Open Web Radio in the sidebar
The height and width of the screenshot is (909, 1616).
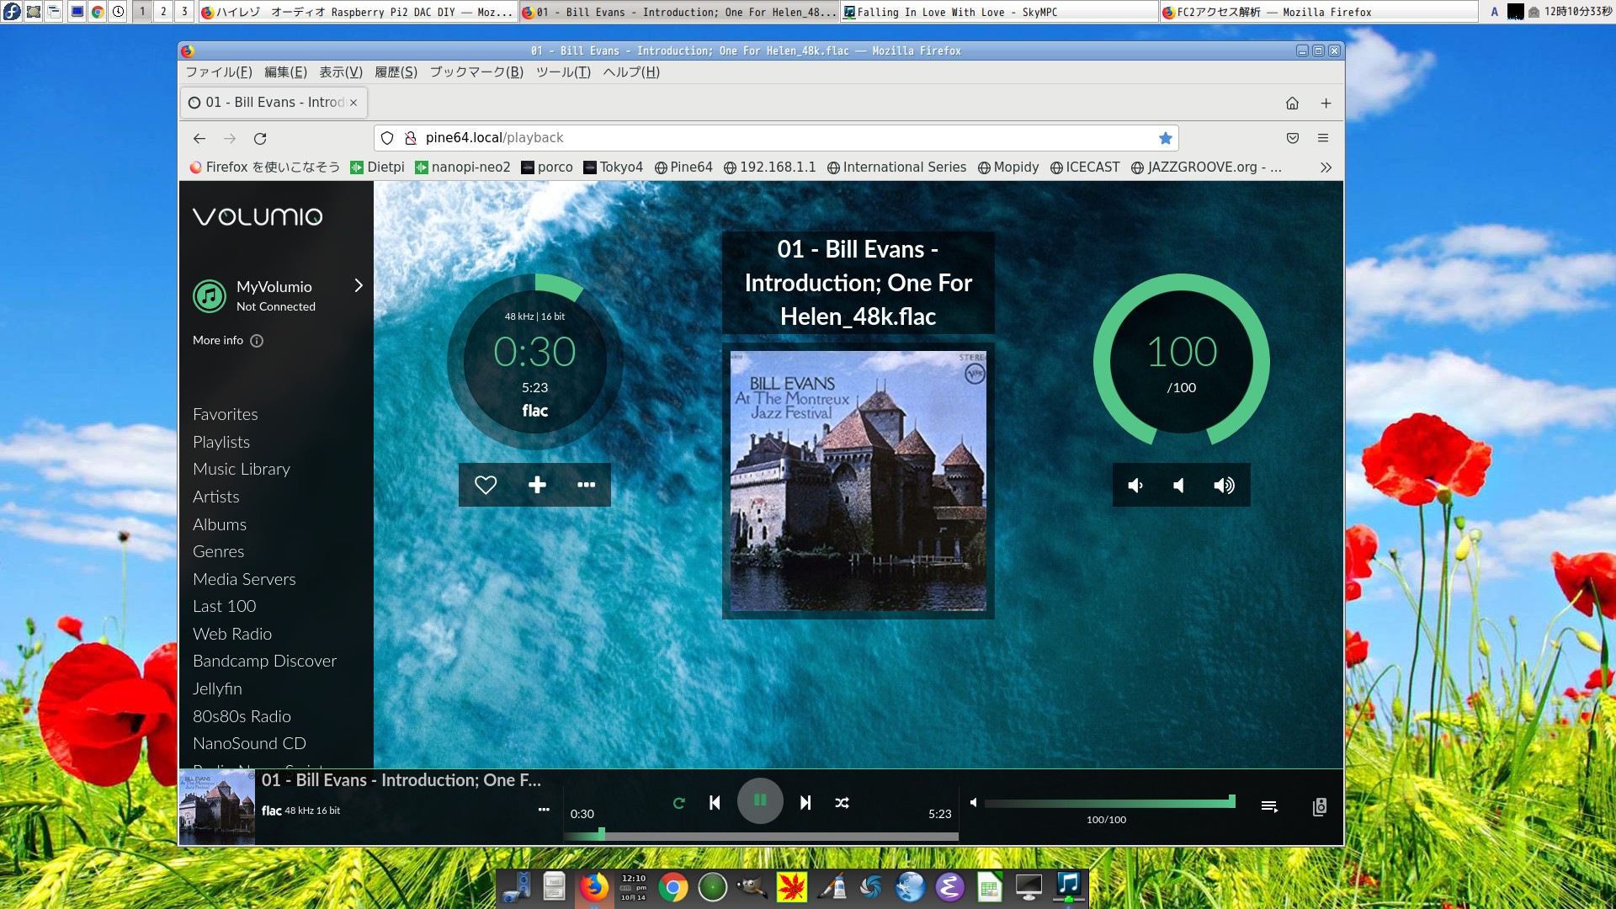point(232,634)
